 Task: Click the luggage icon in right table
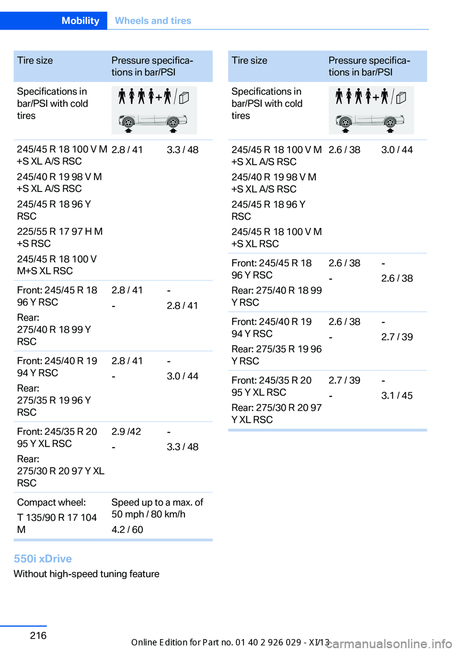pyautogui.click(x=401, y=98)
